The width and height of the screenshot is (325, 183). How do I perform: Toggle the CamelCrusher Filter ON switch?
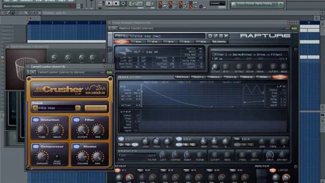(x=76, y=120)
